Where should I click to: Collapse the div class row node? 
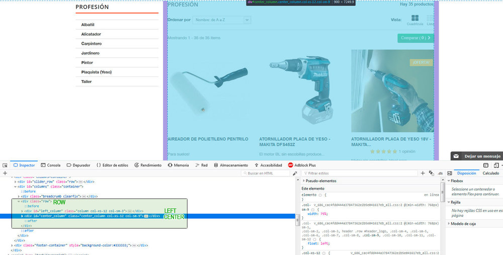(x=19, y=201)
